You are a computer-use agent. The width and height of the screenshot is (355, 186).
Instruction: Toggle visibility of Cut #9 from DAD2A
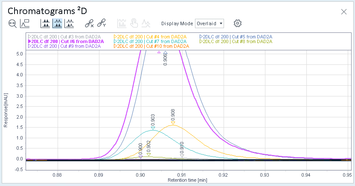click(x=29, y=46)
